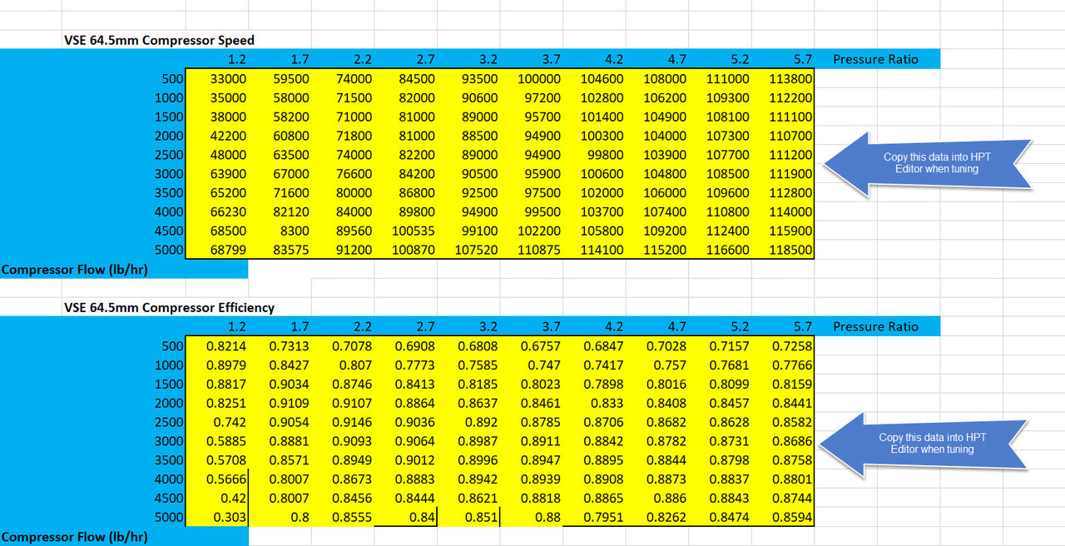1065x546 pixels.
Task: Select the 2500 flow row label in speed table
Action: click(x=166, y=156)
